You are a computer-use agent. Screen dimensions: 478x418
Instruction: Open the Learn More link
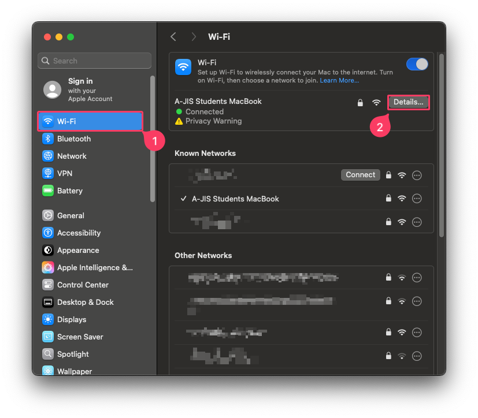pos(339,81)
